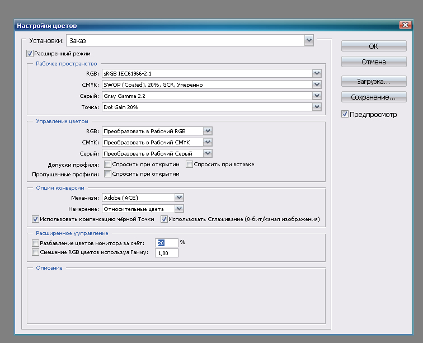This screenshot has width=423, height=343.
Task: Open the Dot Gain 20% dropdown
Action: (317, 107)
